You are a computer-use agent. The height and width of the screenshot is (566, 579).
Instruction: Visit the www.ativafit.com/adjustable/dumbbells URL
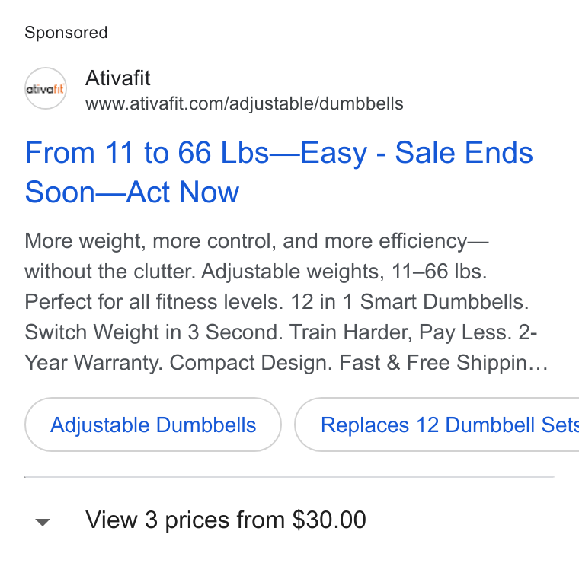[244, 103]
